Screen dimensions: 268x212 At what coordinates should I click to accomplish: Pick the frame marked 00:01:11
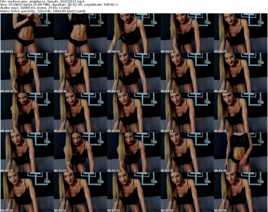coord(187,113)
